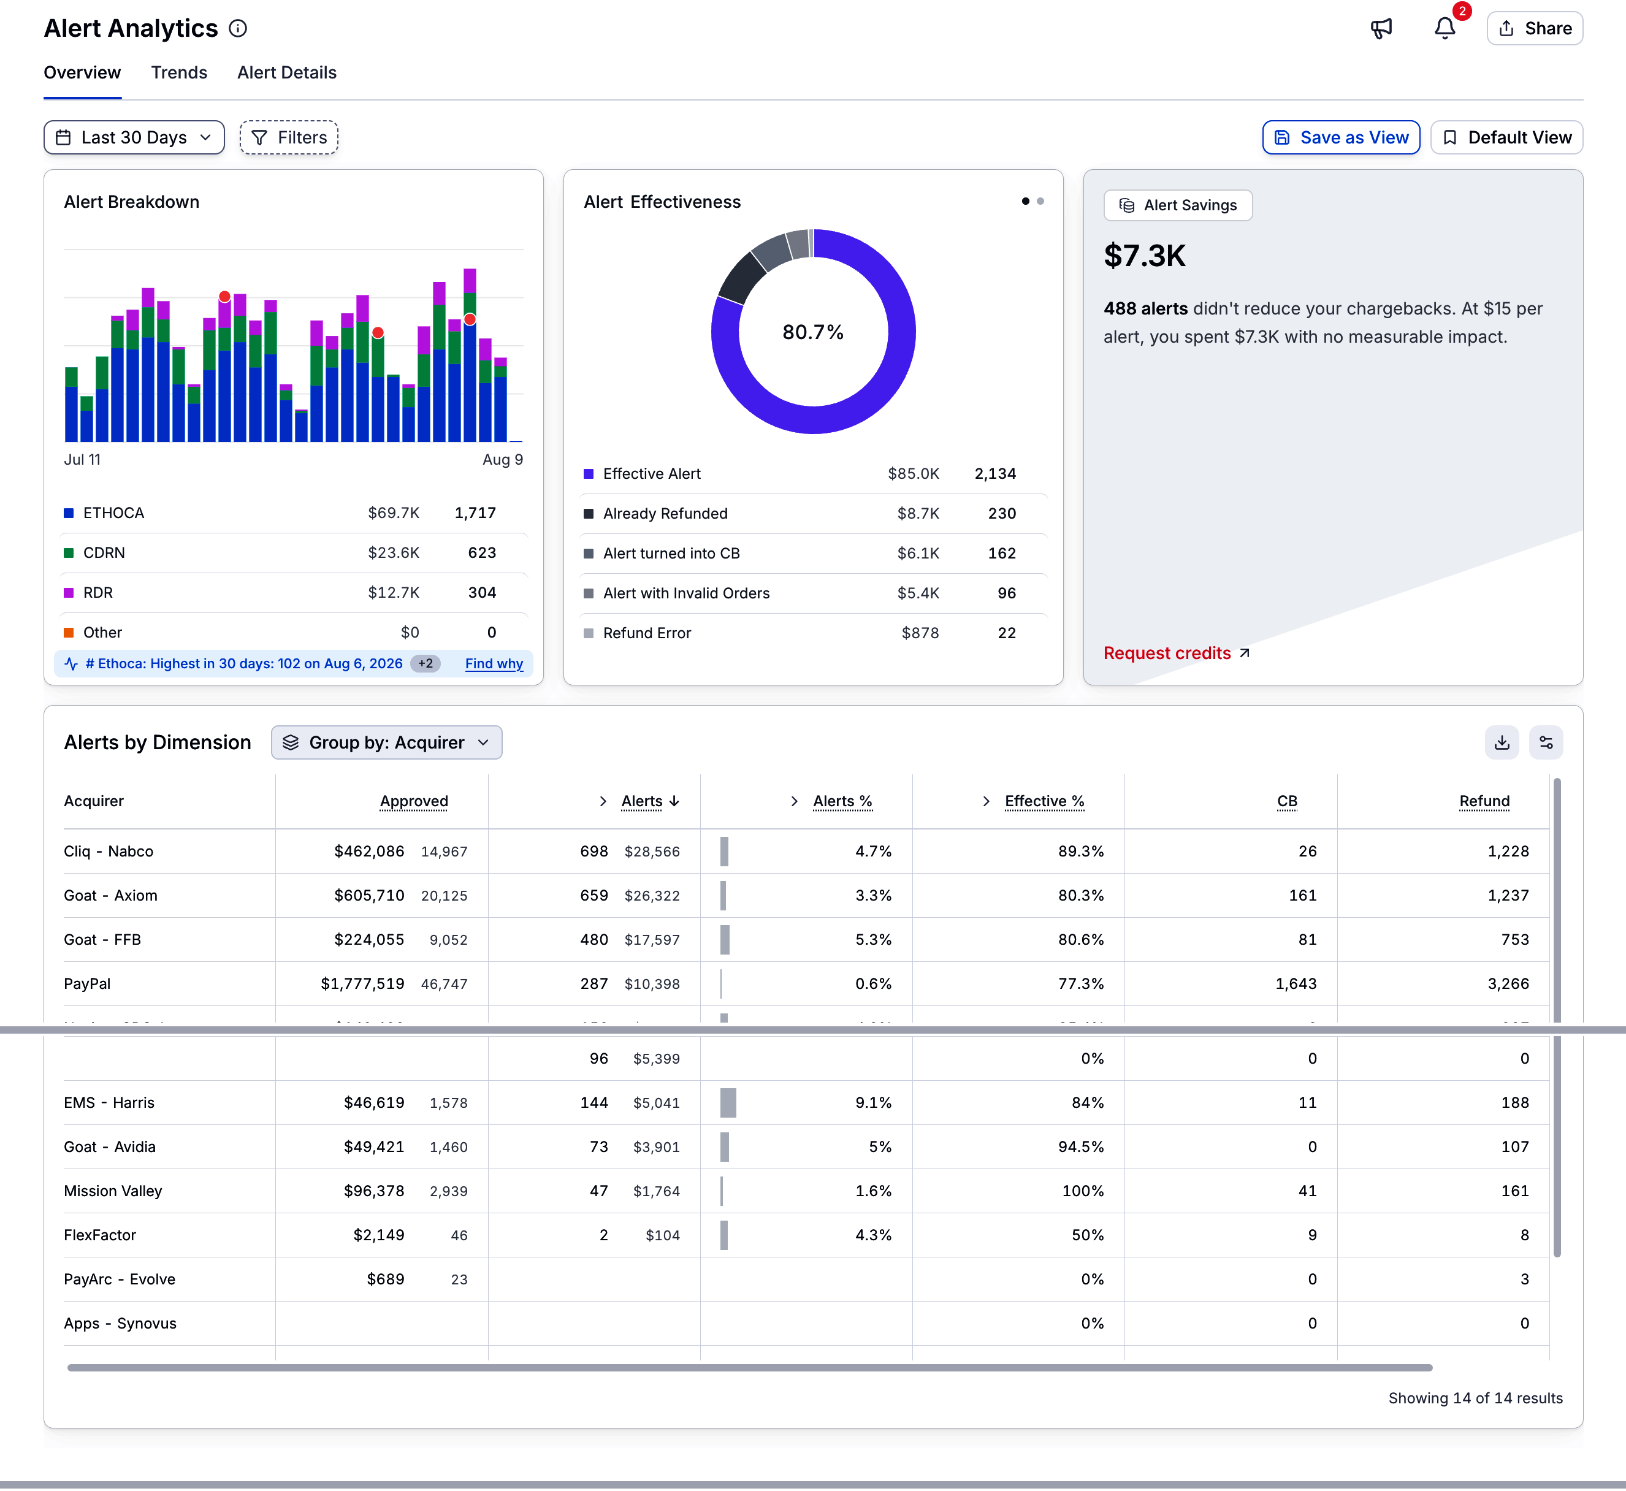Screen dimensions: 1626x1491
Task: Open the Alert Details tab
Action: tap(286, 72)
